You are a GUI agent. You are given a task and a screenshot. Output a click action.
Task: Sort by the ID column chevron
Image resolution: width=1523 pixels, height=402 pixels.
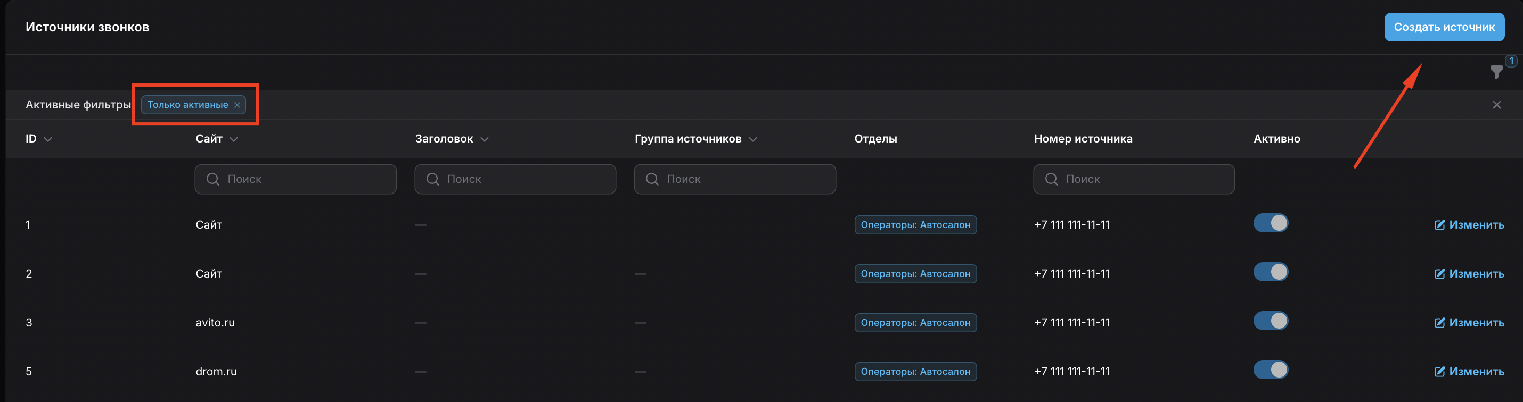pos(48,139)
